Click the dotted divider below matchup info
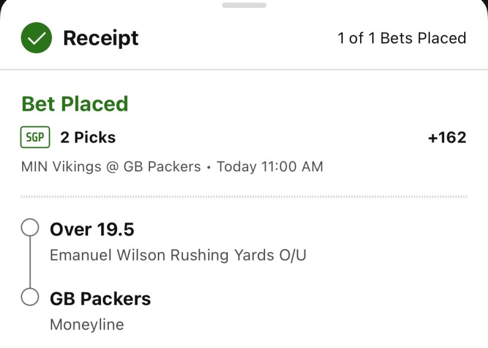Image resolution: width=488 pixels, height=348 pixels. click(x=244, y=196)
